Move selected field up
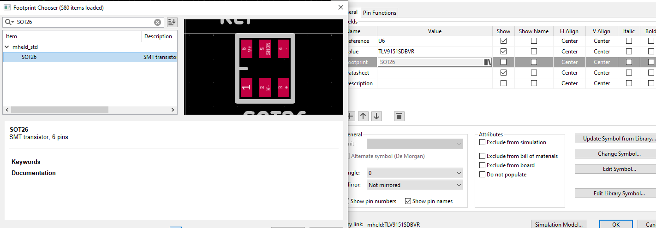The width and height of the screenshot is (656, 228). [x=364, y=116]
